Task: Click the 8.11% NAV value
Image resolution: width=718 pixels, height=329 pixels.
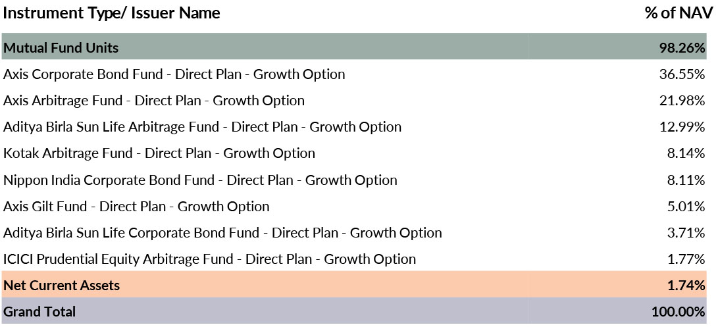Action: (x=686, y=180)
